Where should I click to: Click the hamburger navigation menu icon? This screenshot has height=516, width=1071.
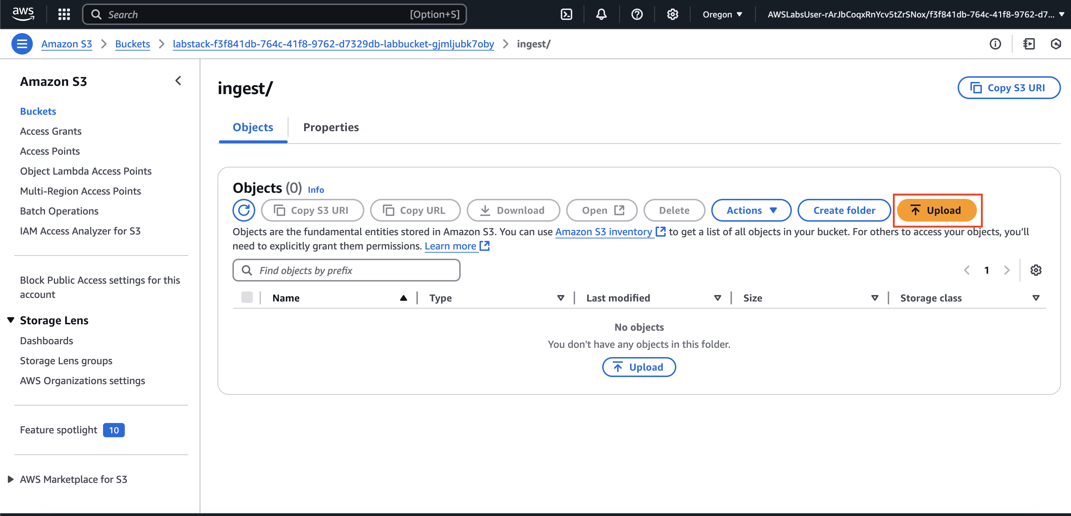[22, 43]
